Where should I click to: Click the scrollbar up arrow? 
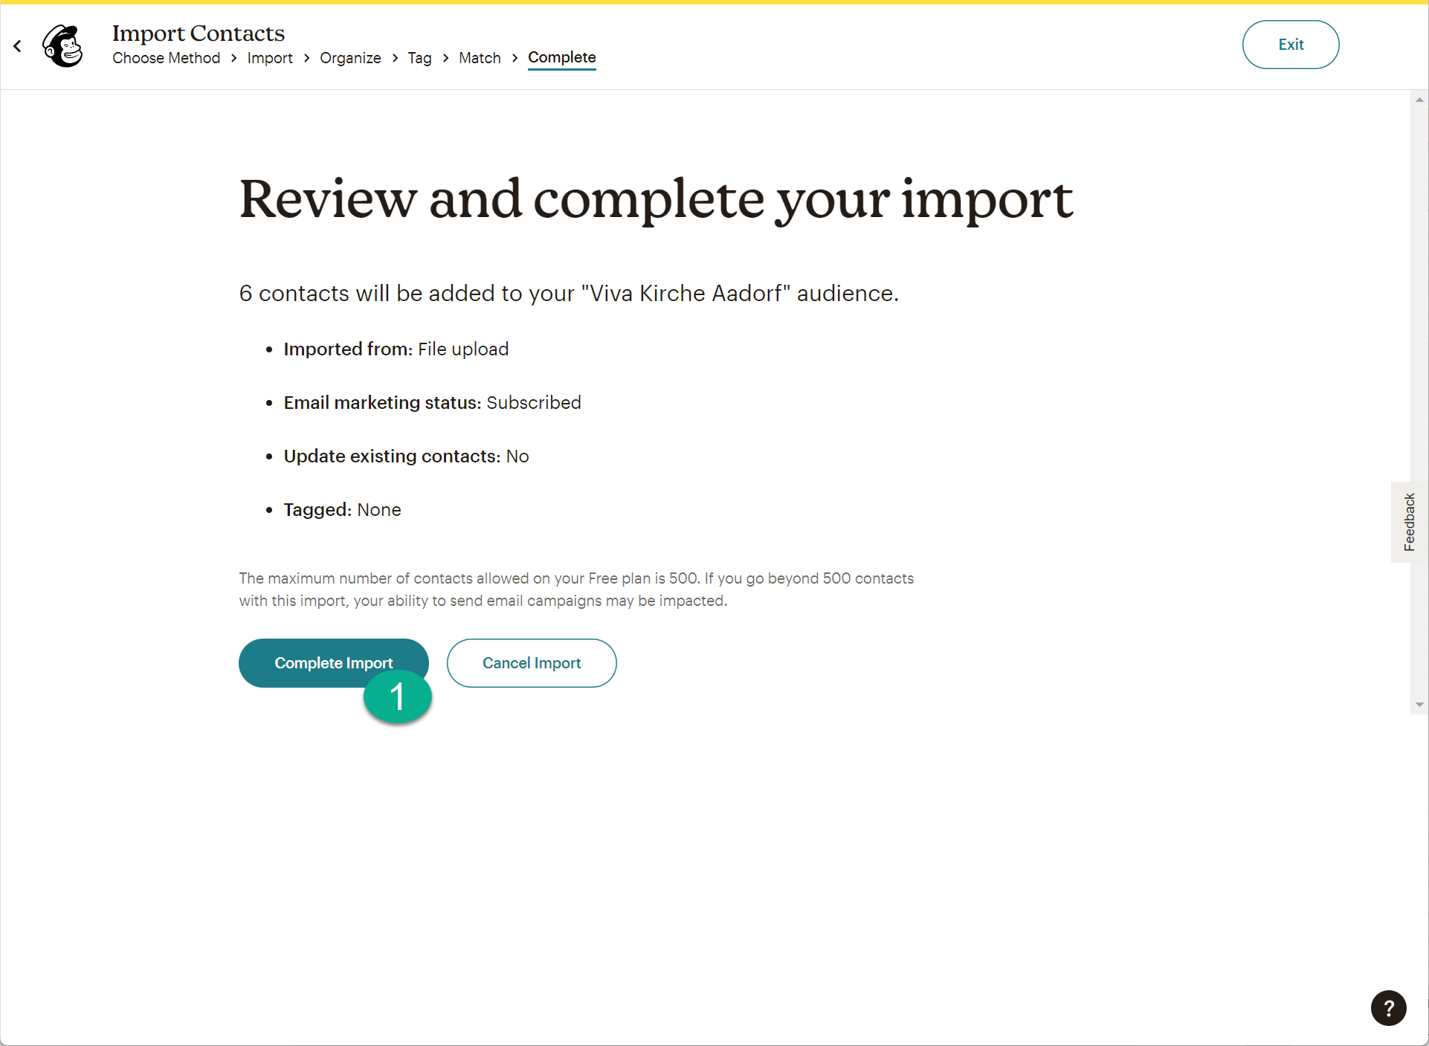pos(1419,100)
